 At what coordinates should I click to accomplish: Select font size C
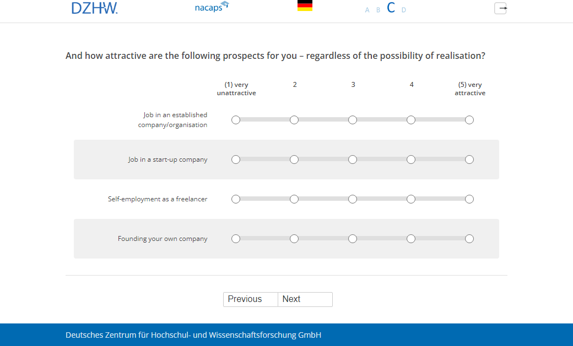(391, 8)
